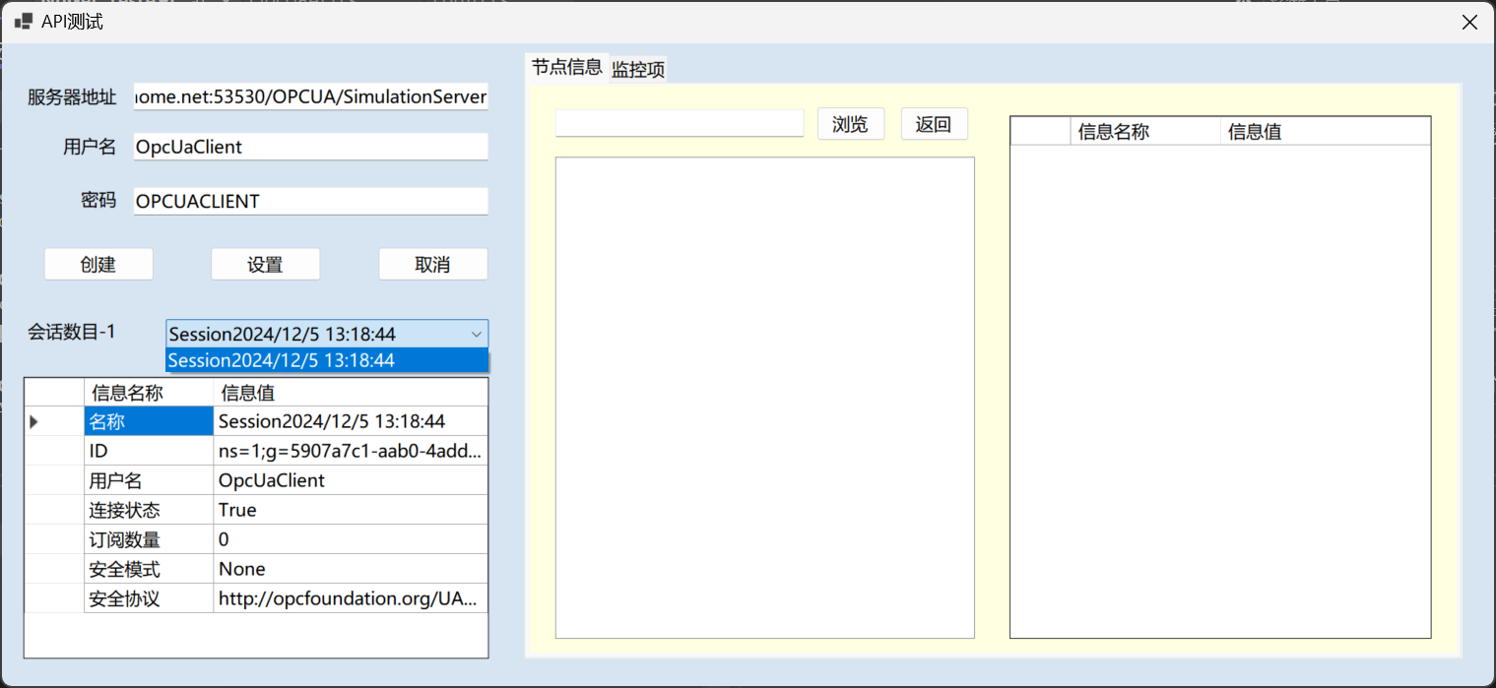Switch to the 监控项 tab
The image size is (1496, 688).
(x=638, y=69)
